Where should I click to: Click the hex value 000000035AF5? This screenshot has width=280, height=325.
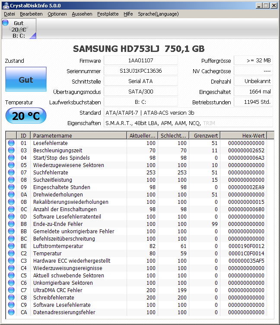click(x=246, y=261)
